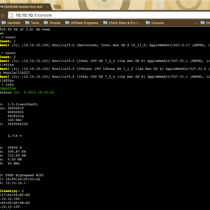Viewport: 210px width, 210px height.
Task: Open the Client Sites & Projects folder
Action: (x=124, y=23)
